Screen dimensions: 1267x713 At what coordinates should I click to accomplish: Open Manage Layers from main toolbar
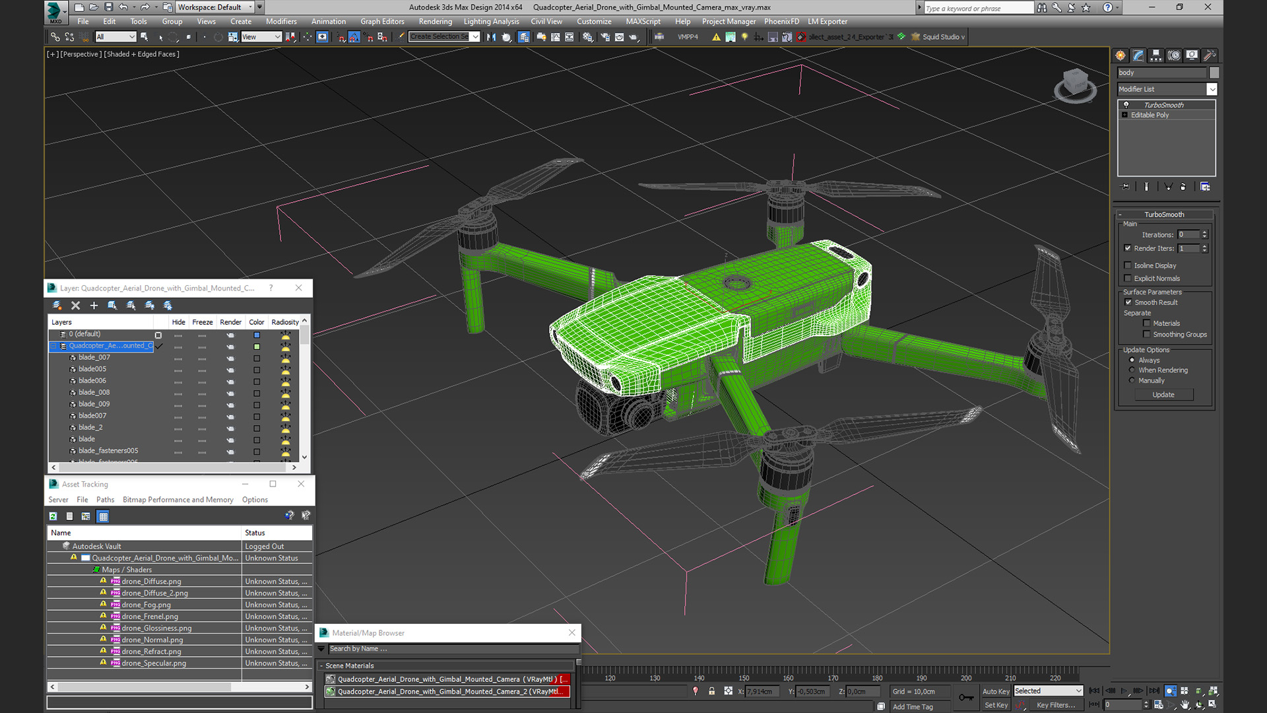point(523,37)
